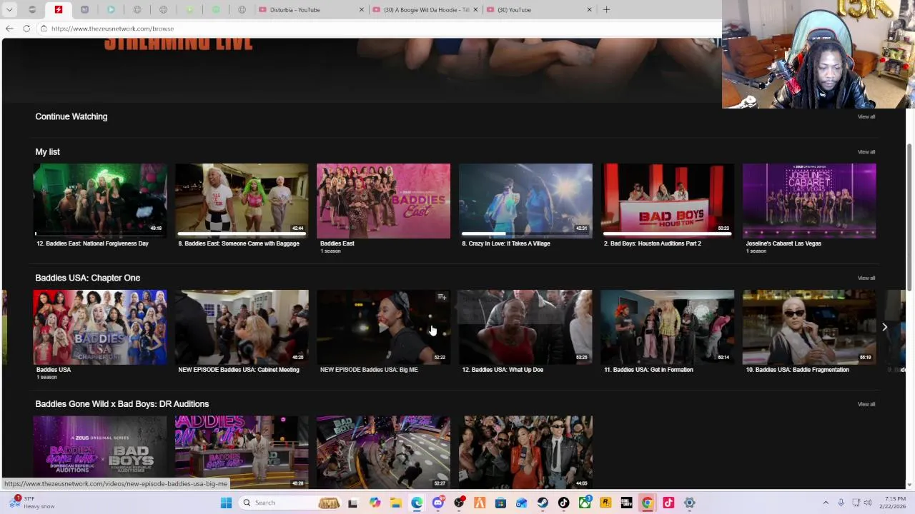
Task: Open File Explorer from taskbar
Action: coord(396,503)
